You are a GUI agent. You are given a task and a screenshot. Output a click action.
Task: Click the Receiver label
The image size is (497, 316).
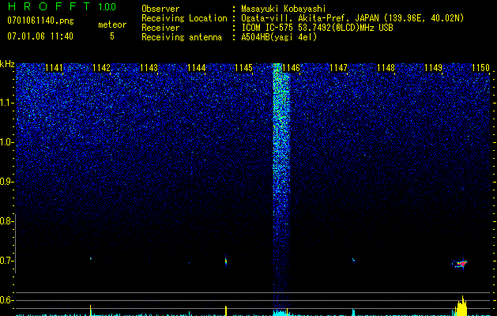coord(160,28)
